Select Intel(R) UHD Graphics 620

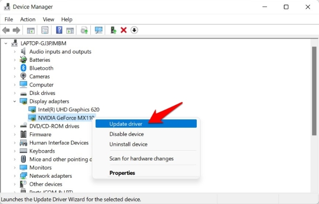point(69,109)
